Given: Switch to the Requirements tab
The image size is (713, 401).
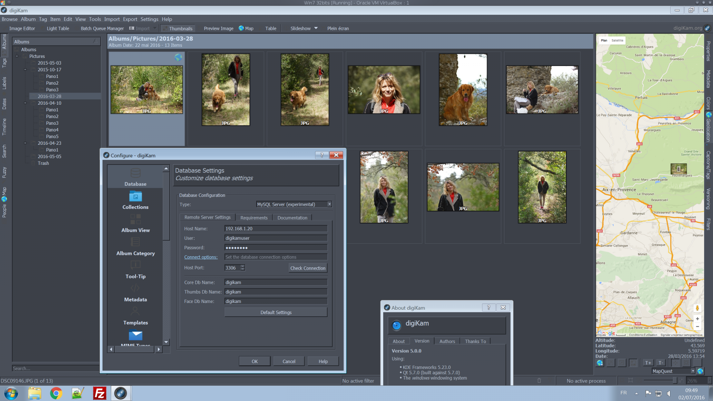Looking at the screenshot, I should [x=254, y=217].
